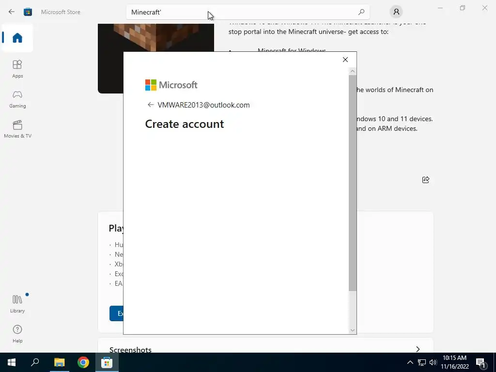Viewport: 496px width, 372px height.
Task: Open the Apps section in the sidebar
Action: coord(17,69)
